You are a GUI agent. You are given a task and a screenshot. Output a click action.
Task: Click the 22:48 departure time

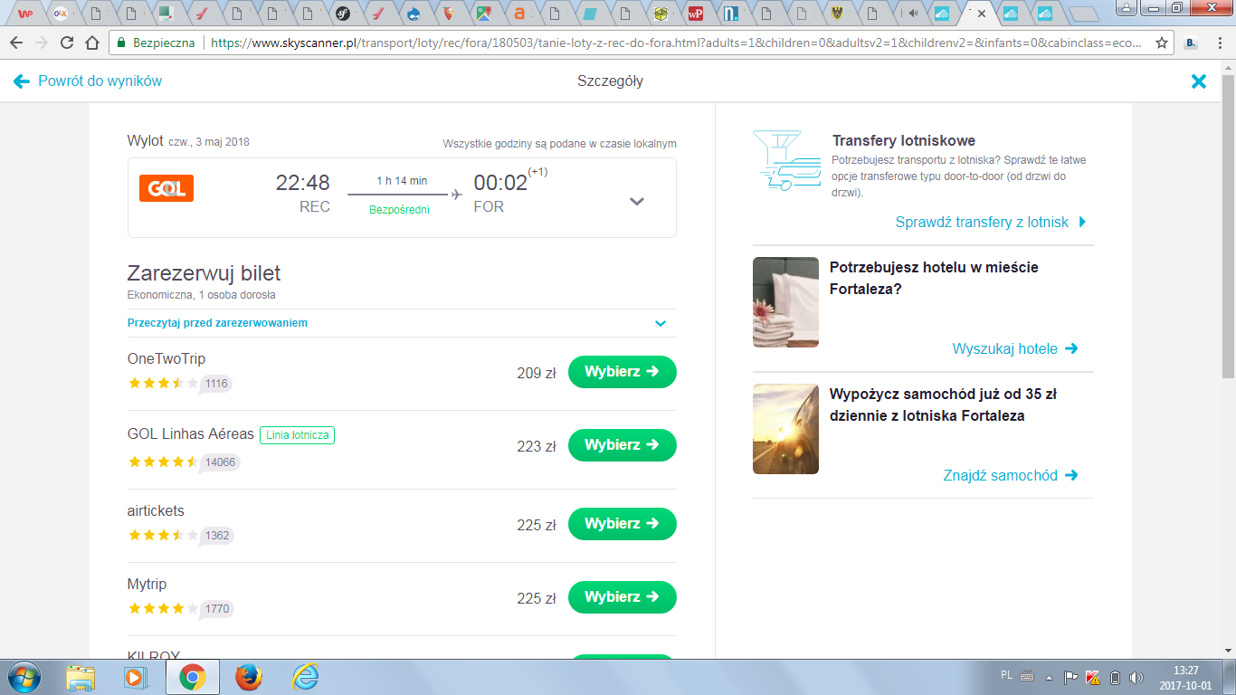pyautogui.click(x=303, y=183)
